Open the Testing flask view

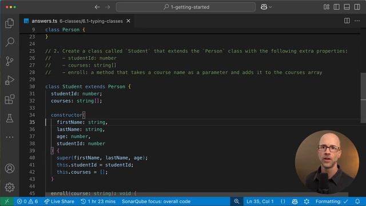point(10,118)
